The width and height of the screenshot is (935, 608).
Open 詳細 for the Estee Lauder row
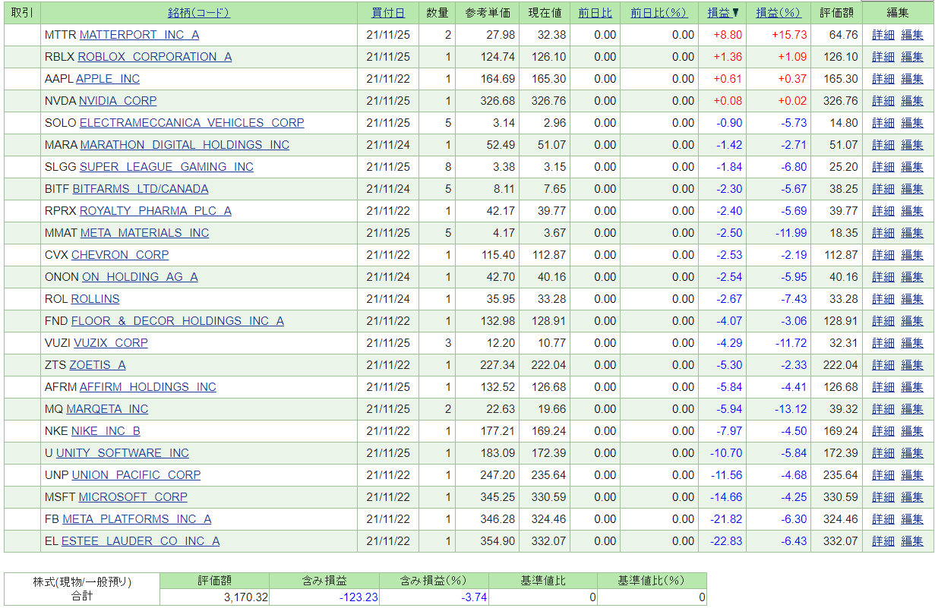coord(883,541)
